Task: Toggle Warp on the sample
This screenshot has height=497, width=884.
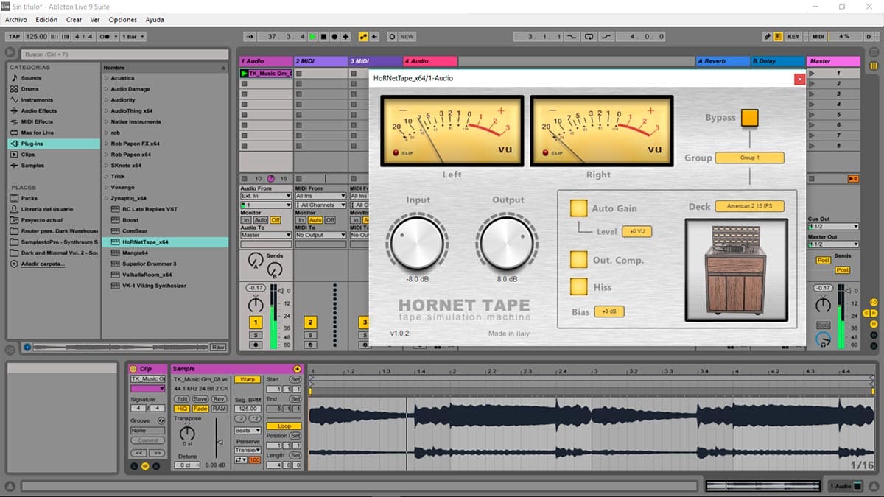Action: pos(247,379)
